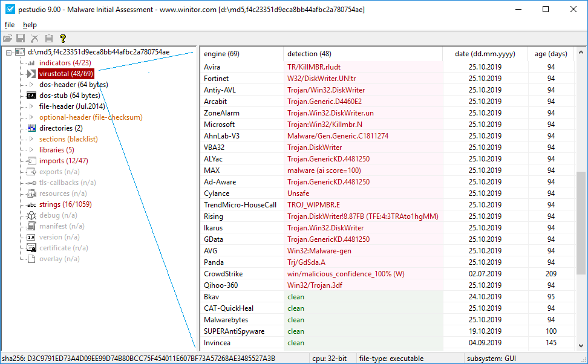Open the file menu

click(9, 25)
